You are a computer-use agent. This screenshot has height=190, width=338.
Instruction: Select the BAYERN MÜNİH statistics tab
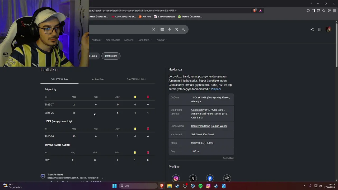136,79
